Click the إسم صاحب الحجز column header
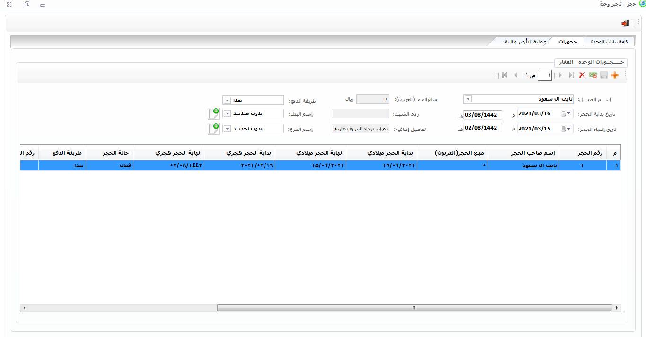 pos(523,153)
